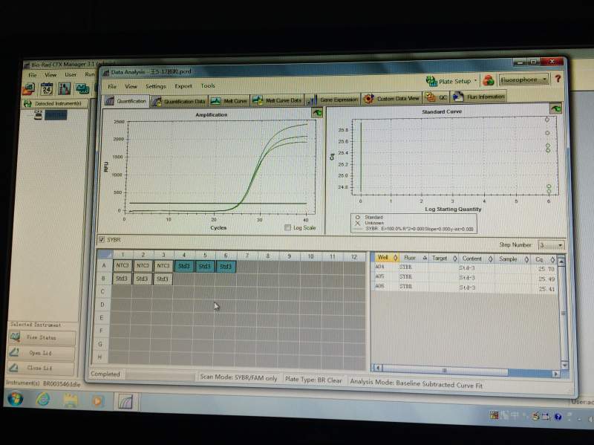The height and width of the screenshot is (445, 594).
Task: Open User menu in CFX Manager window
Action: 71,75
